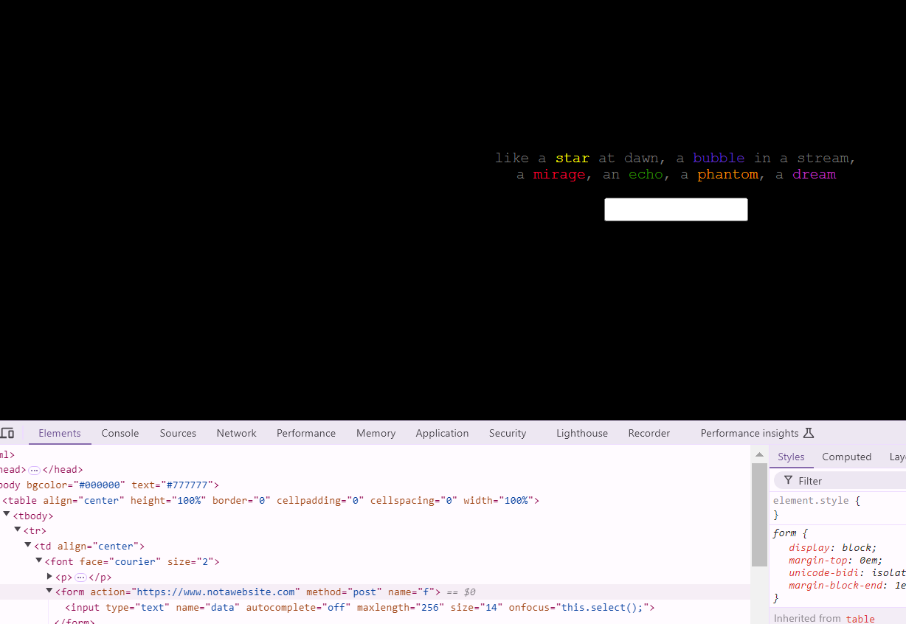Collapse the tbody node

[7, 515]
